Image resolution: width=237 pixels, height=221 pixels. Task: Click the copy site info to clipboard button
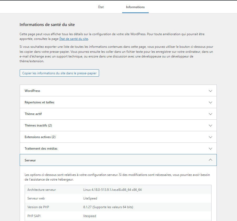click(x=59, y=73)
